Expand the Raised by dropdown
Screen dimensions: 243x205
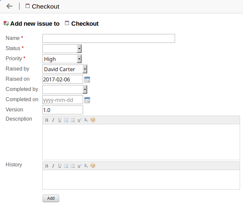85,69
